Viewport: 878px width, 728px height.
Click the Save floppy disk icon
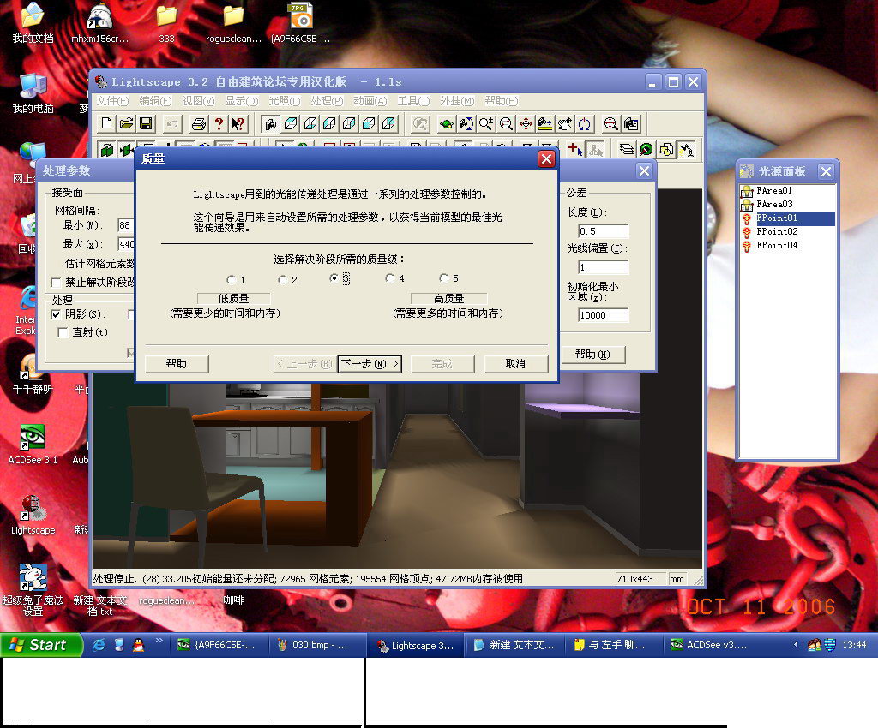click(146, 123)
